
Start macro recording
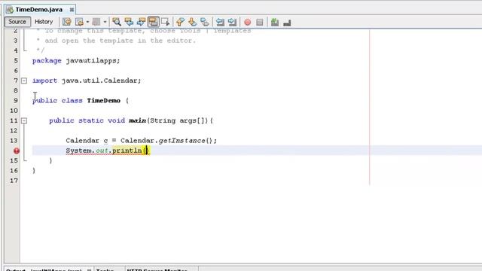pos(248,22)
